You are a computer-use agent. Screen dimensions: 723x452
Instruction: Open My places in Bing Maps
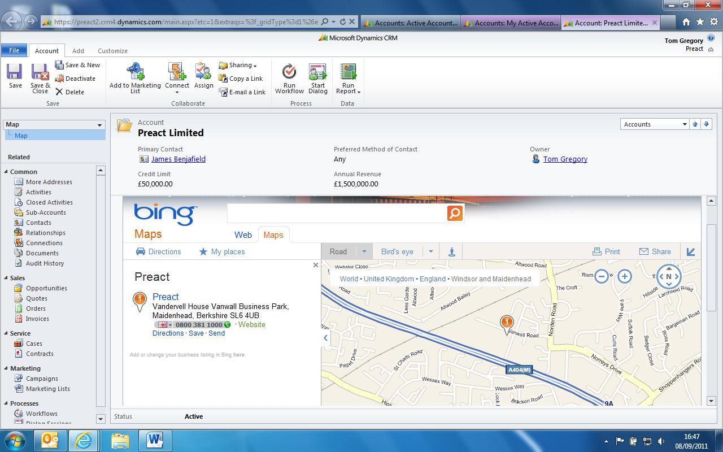tap(222, 251)
